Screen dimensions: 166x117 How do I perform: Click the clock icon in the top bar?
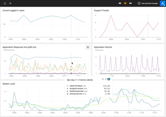coord(139,3)
